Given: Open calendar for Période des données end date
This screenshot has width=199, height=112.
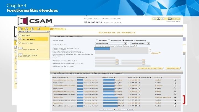Looking at the screenshot, I should pyautogui.click(x=143, y=63).
